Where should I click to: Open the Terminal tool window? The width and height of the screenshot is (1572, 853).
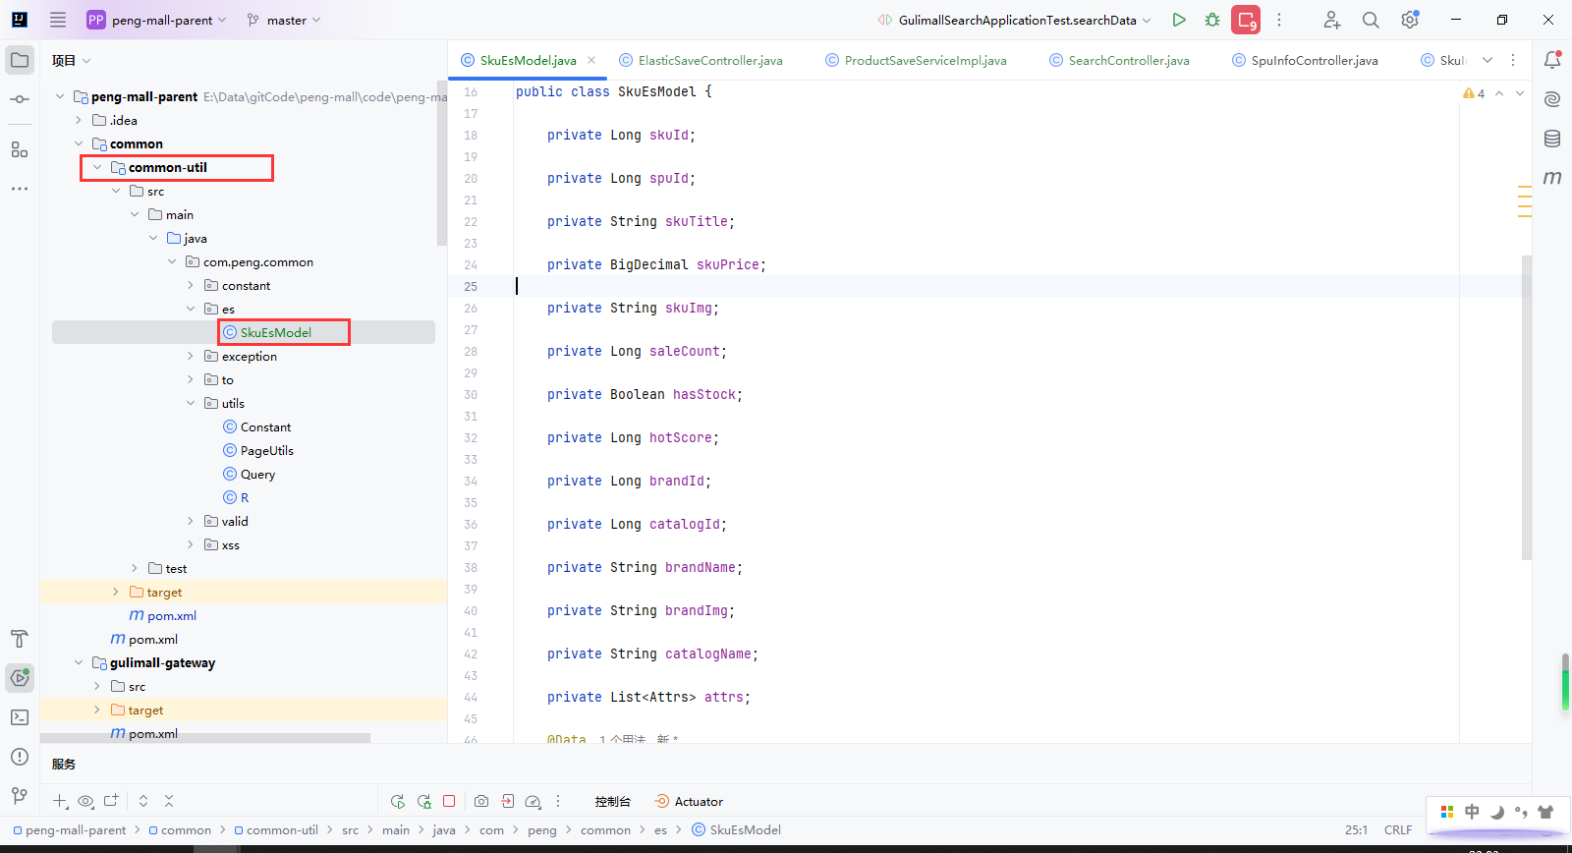click(20, 717)
